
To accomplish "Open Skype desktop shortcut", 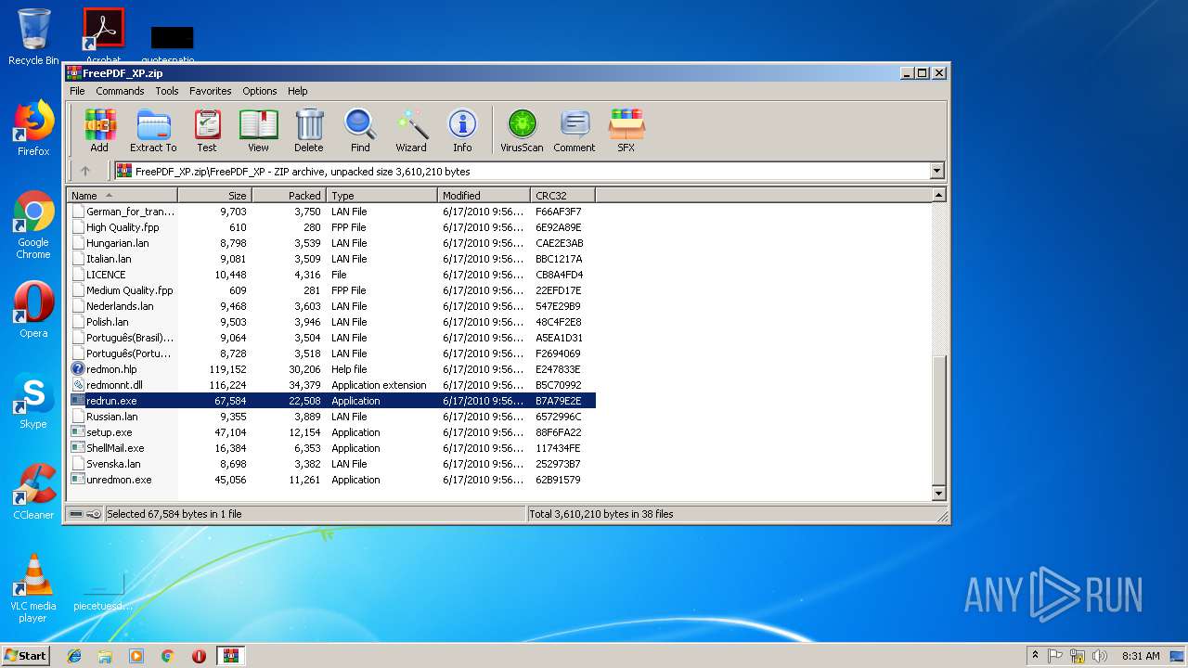I will (x=33, y=401).
